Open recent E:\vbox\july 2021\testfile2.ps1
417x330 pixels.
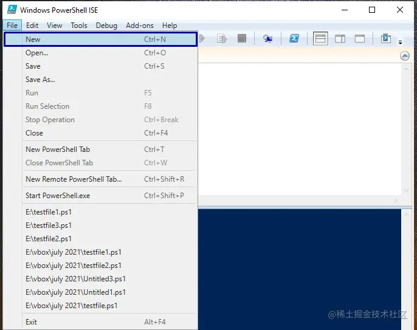click(x=101, y=265)
